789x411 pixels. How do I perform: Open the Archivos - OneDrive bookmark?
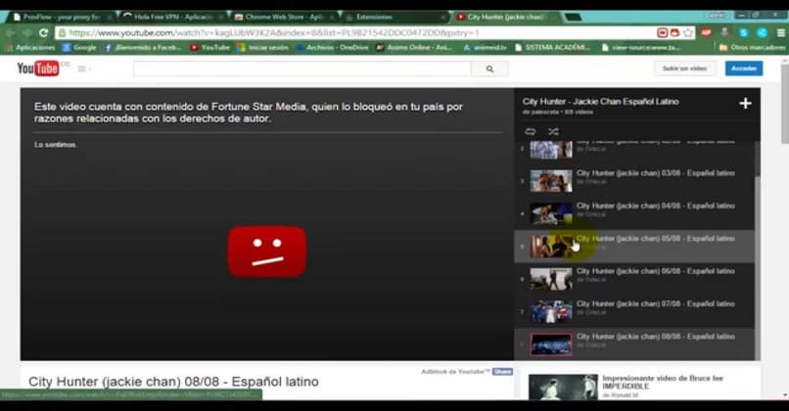point(332,47)
